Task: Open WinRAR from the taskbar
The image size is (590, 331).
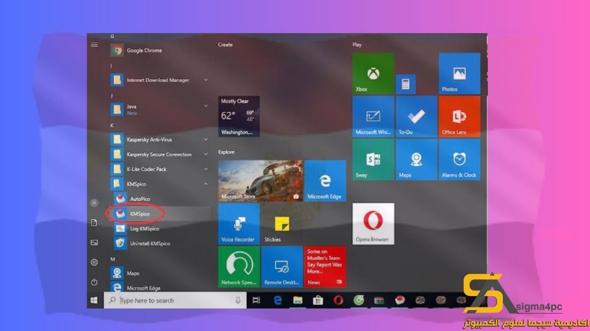Action: (379, 300)
